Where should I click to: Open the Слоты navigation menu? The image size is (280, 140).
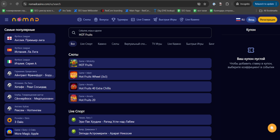coord(84,20)
